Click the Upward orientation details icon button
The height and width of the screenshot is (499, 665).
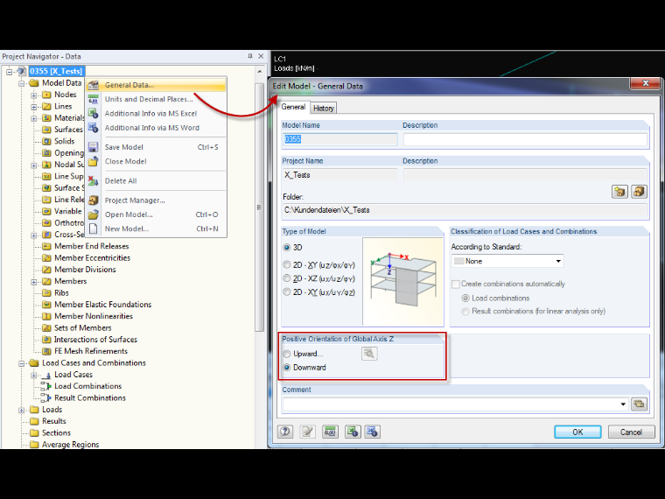369,354
